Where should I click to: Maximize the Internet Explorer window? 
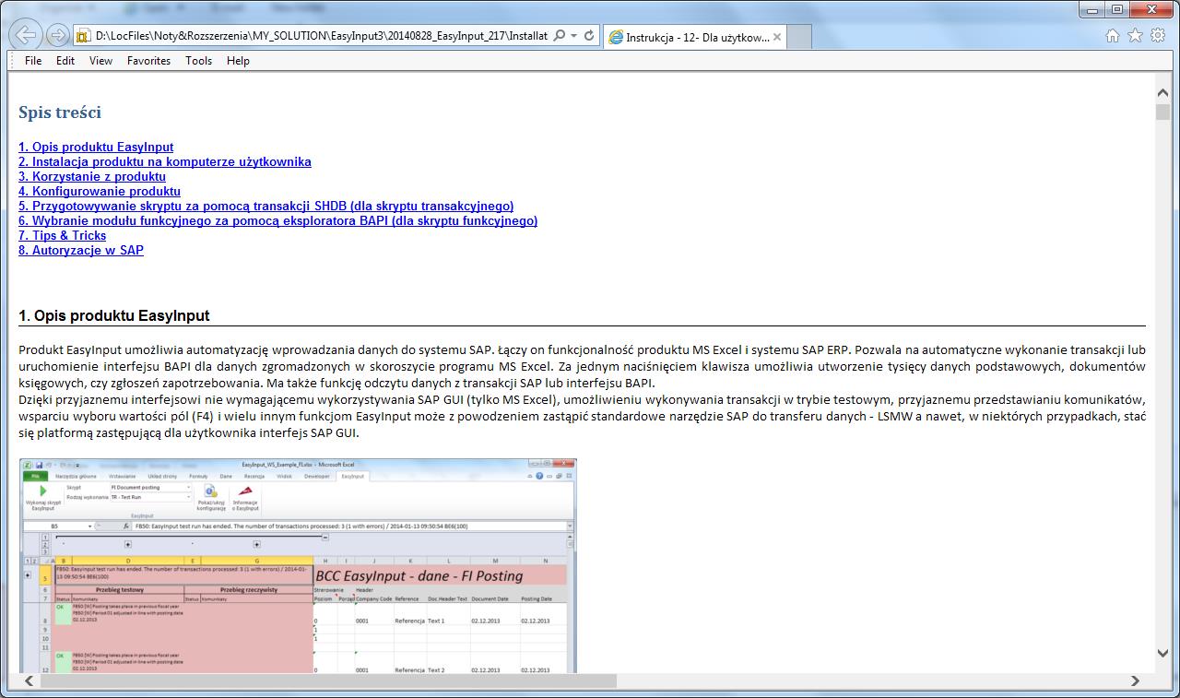pyautogui.click(x=1117, y=9)
